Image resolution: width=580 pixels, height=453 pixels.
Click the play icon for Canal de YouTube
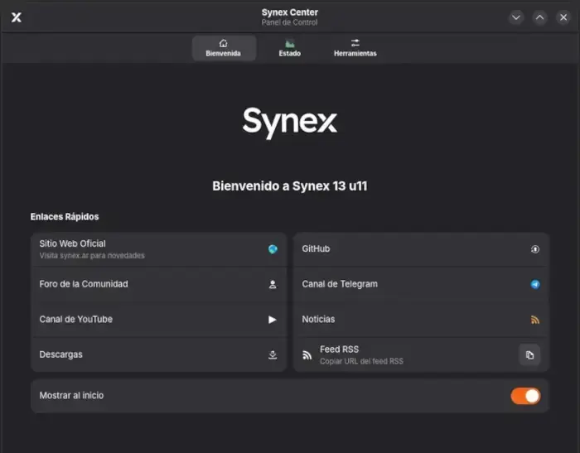(x=273, y=320)
